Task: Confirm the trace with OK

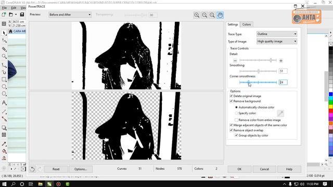Action: click(239, 169)
